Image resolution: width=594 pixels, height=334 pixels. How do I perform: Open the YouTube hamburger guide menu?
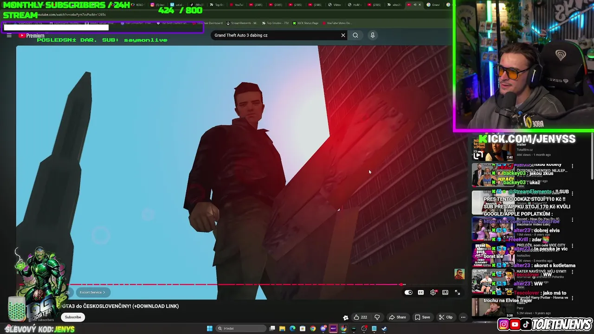[9, 35]
